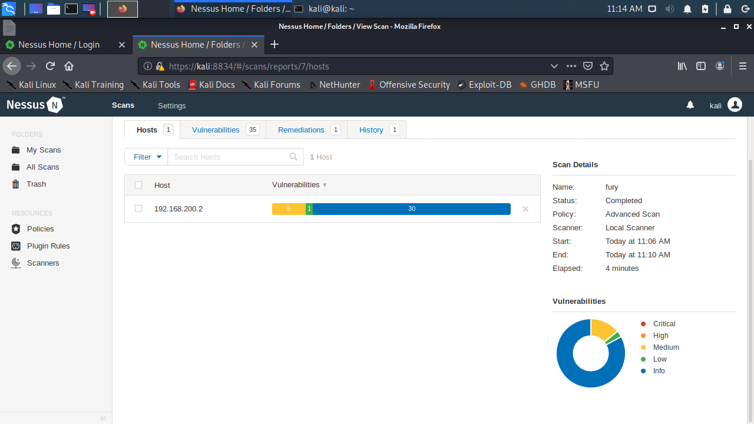The image size is (754, 424).
Task: Go to Plugin Rules in Resources
Action: [48, 246]
